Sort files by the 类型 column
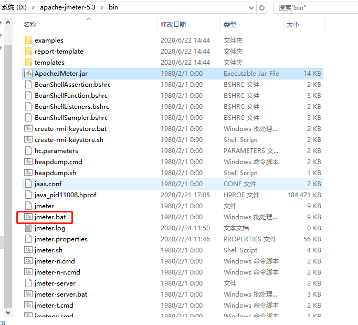This screenshot has width=358, height=325. (230, 25)
